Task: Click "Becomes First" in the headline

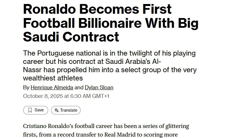Action: [x=125, y=9]
